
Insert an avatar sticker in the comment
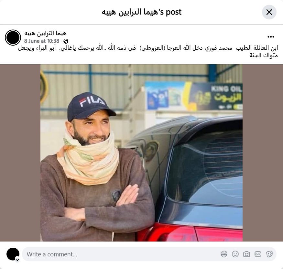(224, 254)
